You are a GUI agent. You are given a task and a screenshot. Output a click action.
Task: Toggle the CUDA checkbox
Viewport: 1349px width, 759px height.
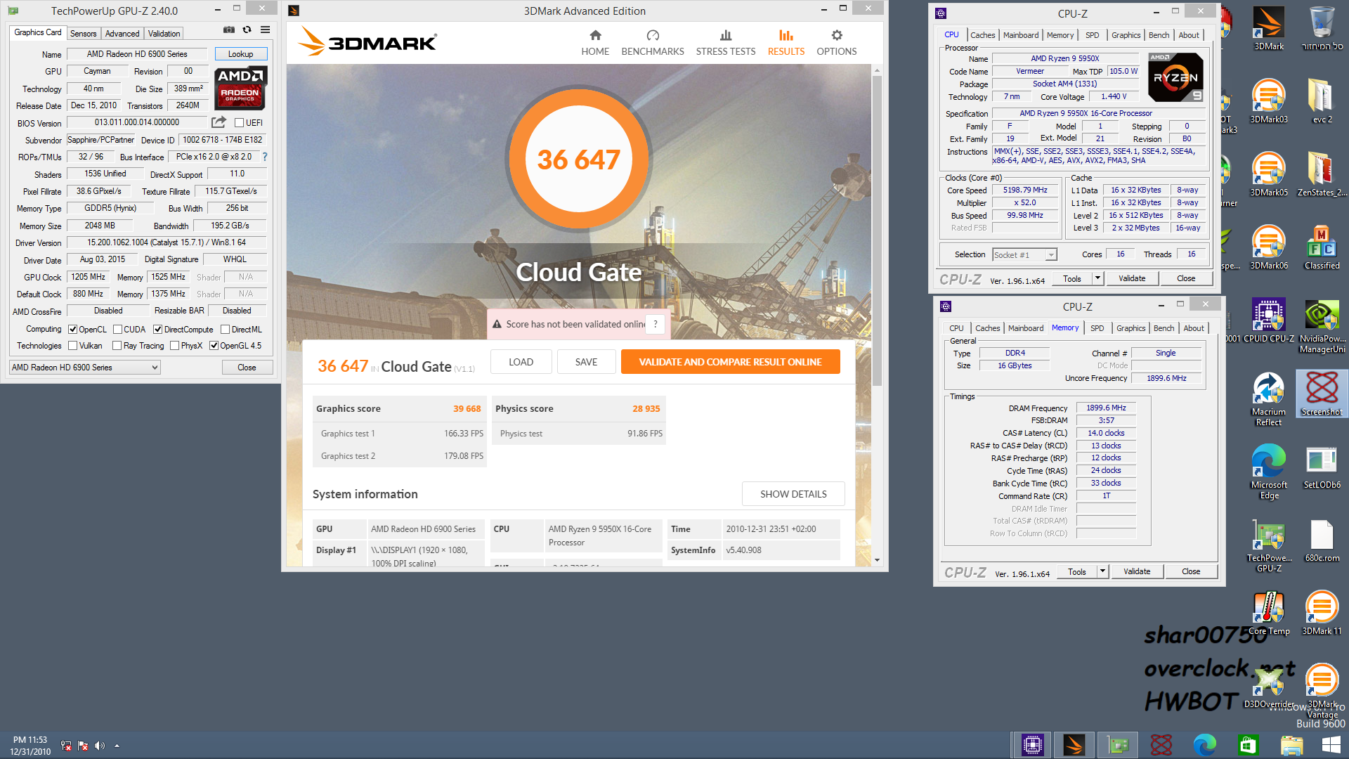(x=118, y=330)
